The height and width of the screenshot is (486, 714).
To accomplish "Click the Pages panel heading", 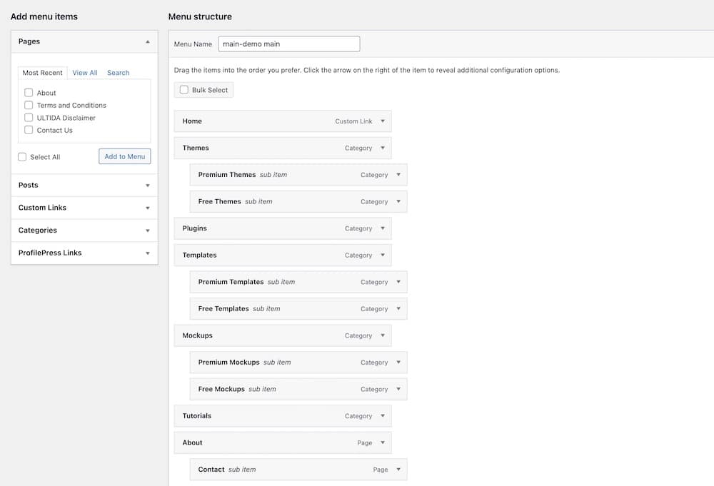I will [x=29, y=41].
